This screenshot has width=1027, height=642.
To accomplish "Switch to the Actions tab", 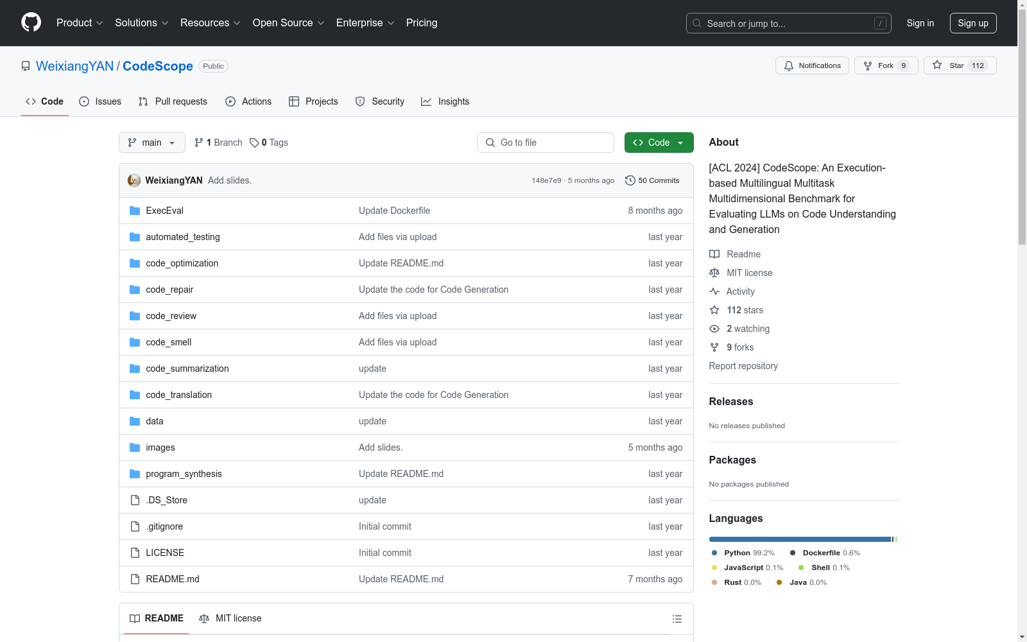I will (x=248, y=101).
